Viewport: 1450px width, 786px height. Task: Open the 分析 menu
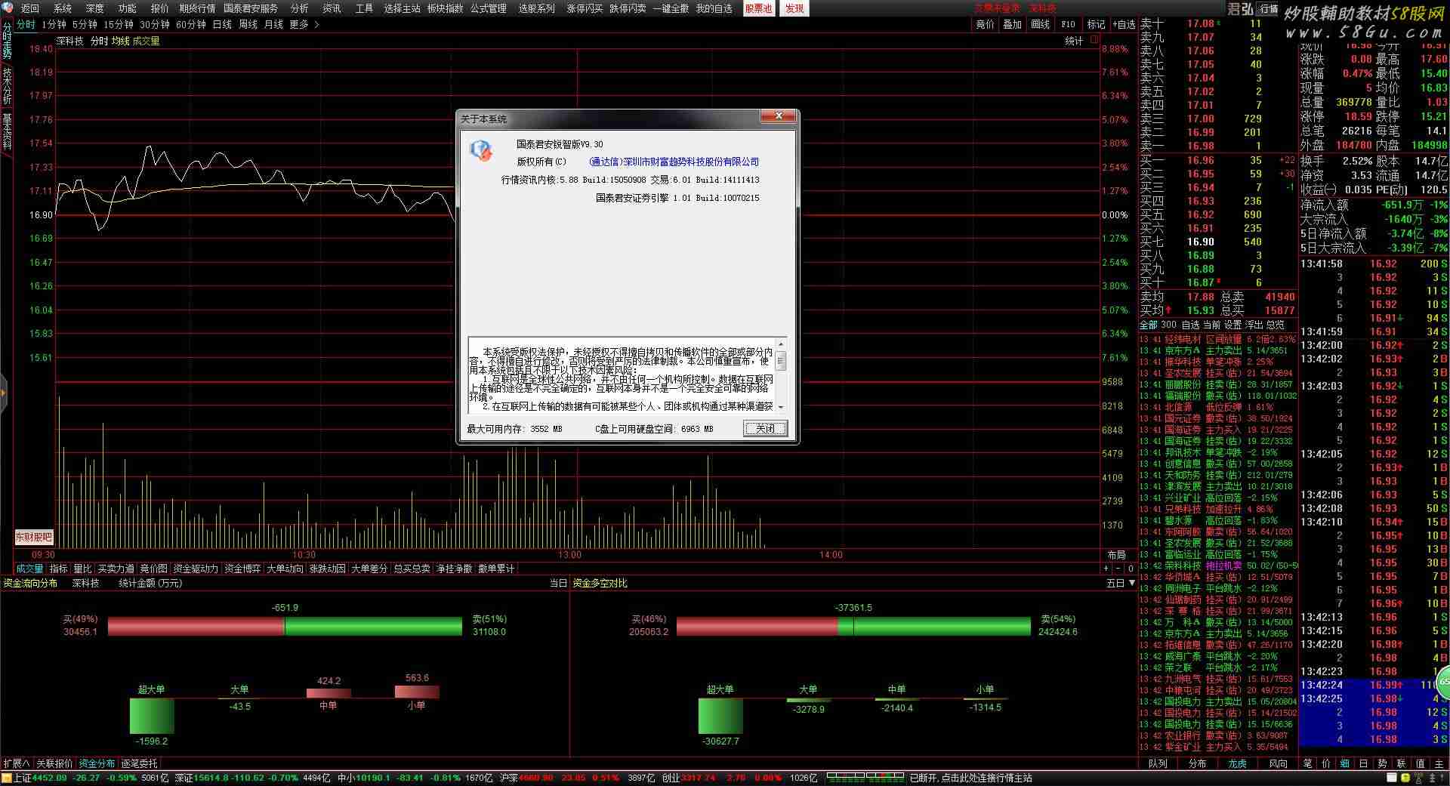click(299, 8)
